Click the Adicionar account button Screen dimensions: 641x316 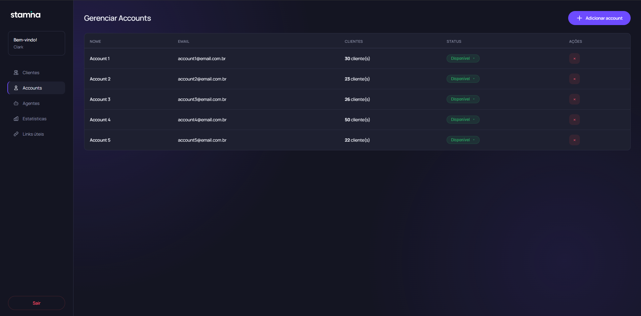[599, 18]
